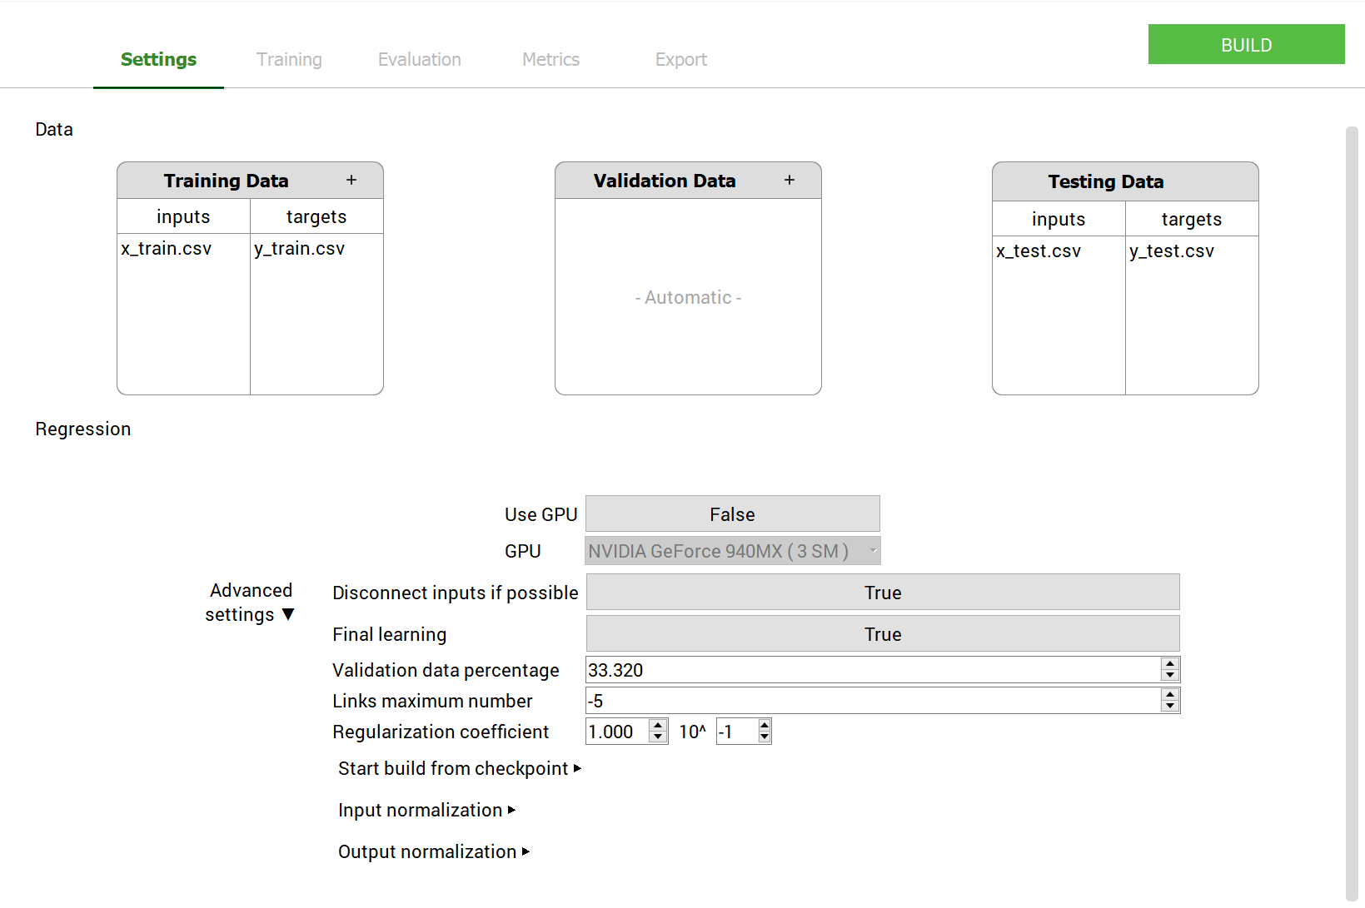Expand Output normalization section
Image resolution: width=1365 pixels, height=908 pixels.
click(526, 851)
